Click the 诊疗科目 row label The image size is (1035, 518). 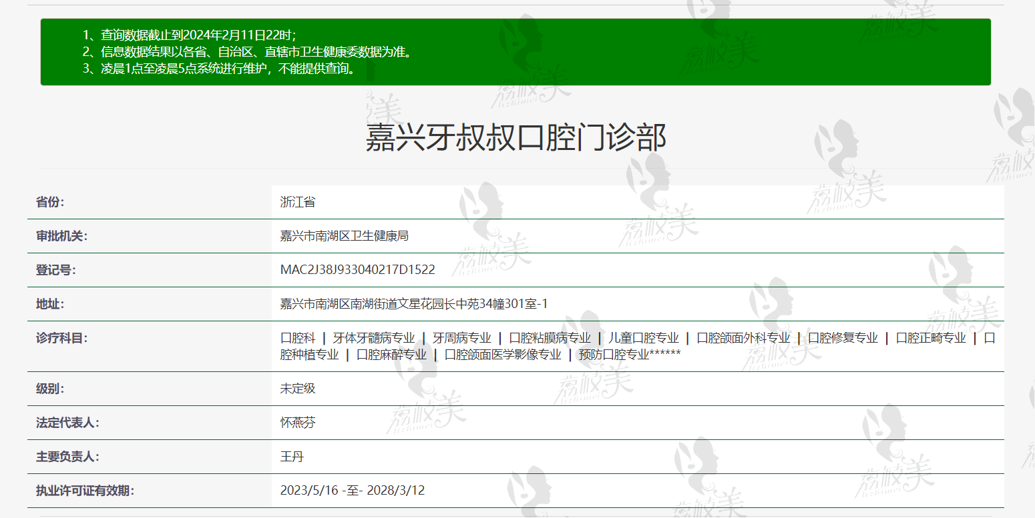pos(61,338)
